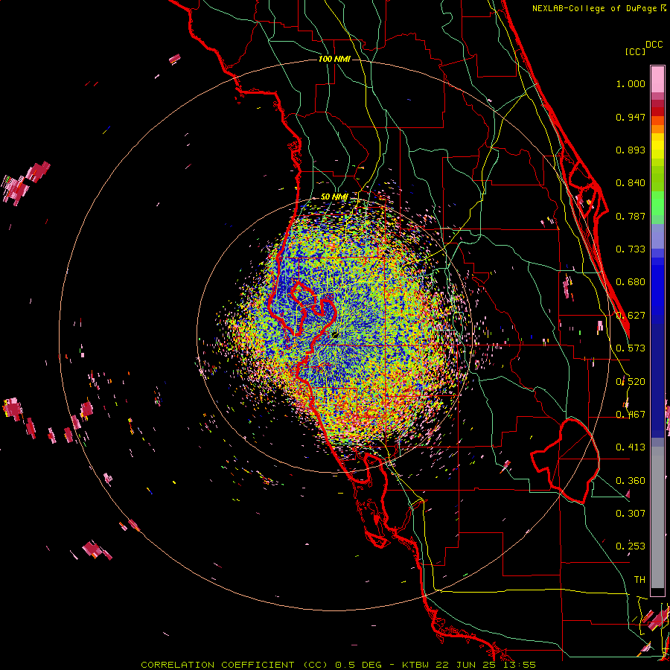Viewport: 670px width, 670px height.
Task: Click the 0.253 scale value
Action: point(631,546)
